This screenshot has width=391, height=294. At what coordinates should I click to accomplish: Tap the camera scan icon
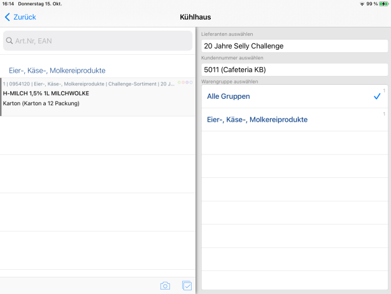tap(165, 286)
